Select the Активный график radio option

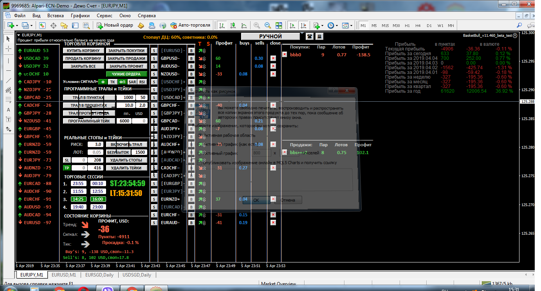point(200,153)
